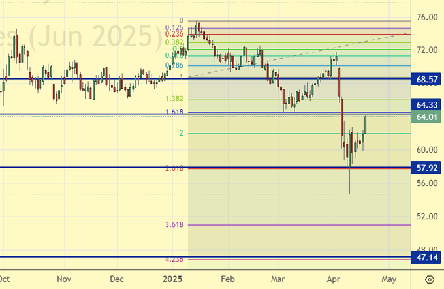Image resolution: width=444 pixels, height=289 pixels.
Task: Select Apr on the time axis
Action: [x=333, y=279]
